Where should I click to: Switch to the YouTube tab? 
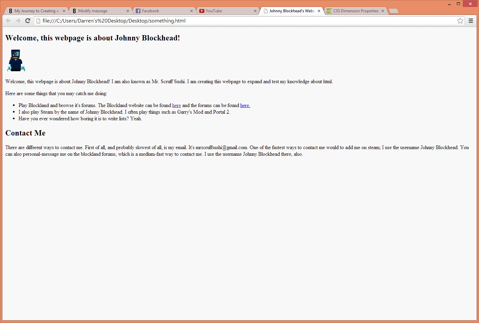coord(227,11)
